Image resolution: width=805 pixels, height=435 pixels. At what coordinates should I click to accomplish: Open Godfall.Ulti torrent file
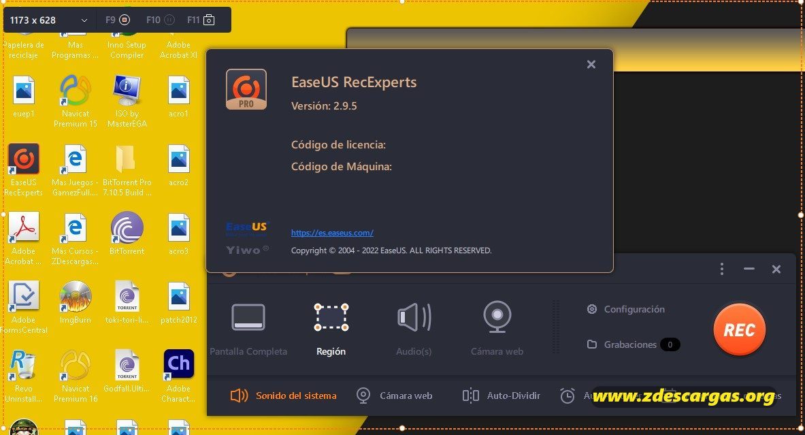[x=127, y=371]
